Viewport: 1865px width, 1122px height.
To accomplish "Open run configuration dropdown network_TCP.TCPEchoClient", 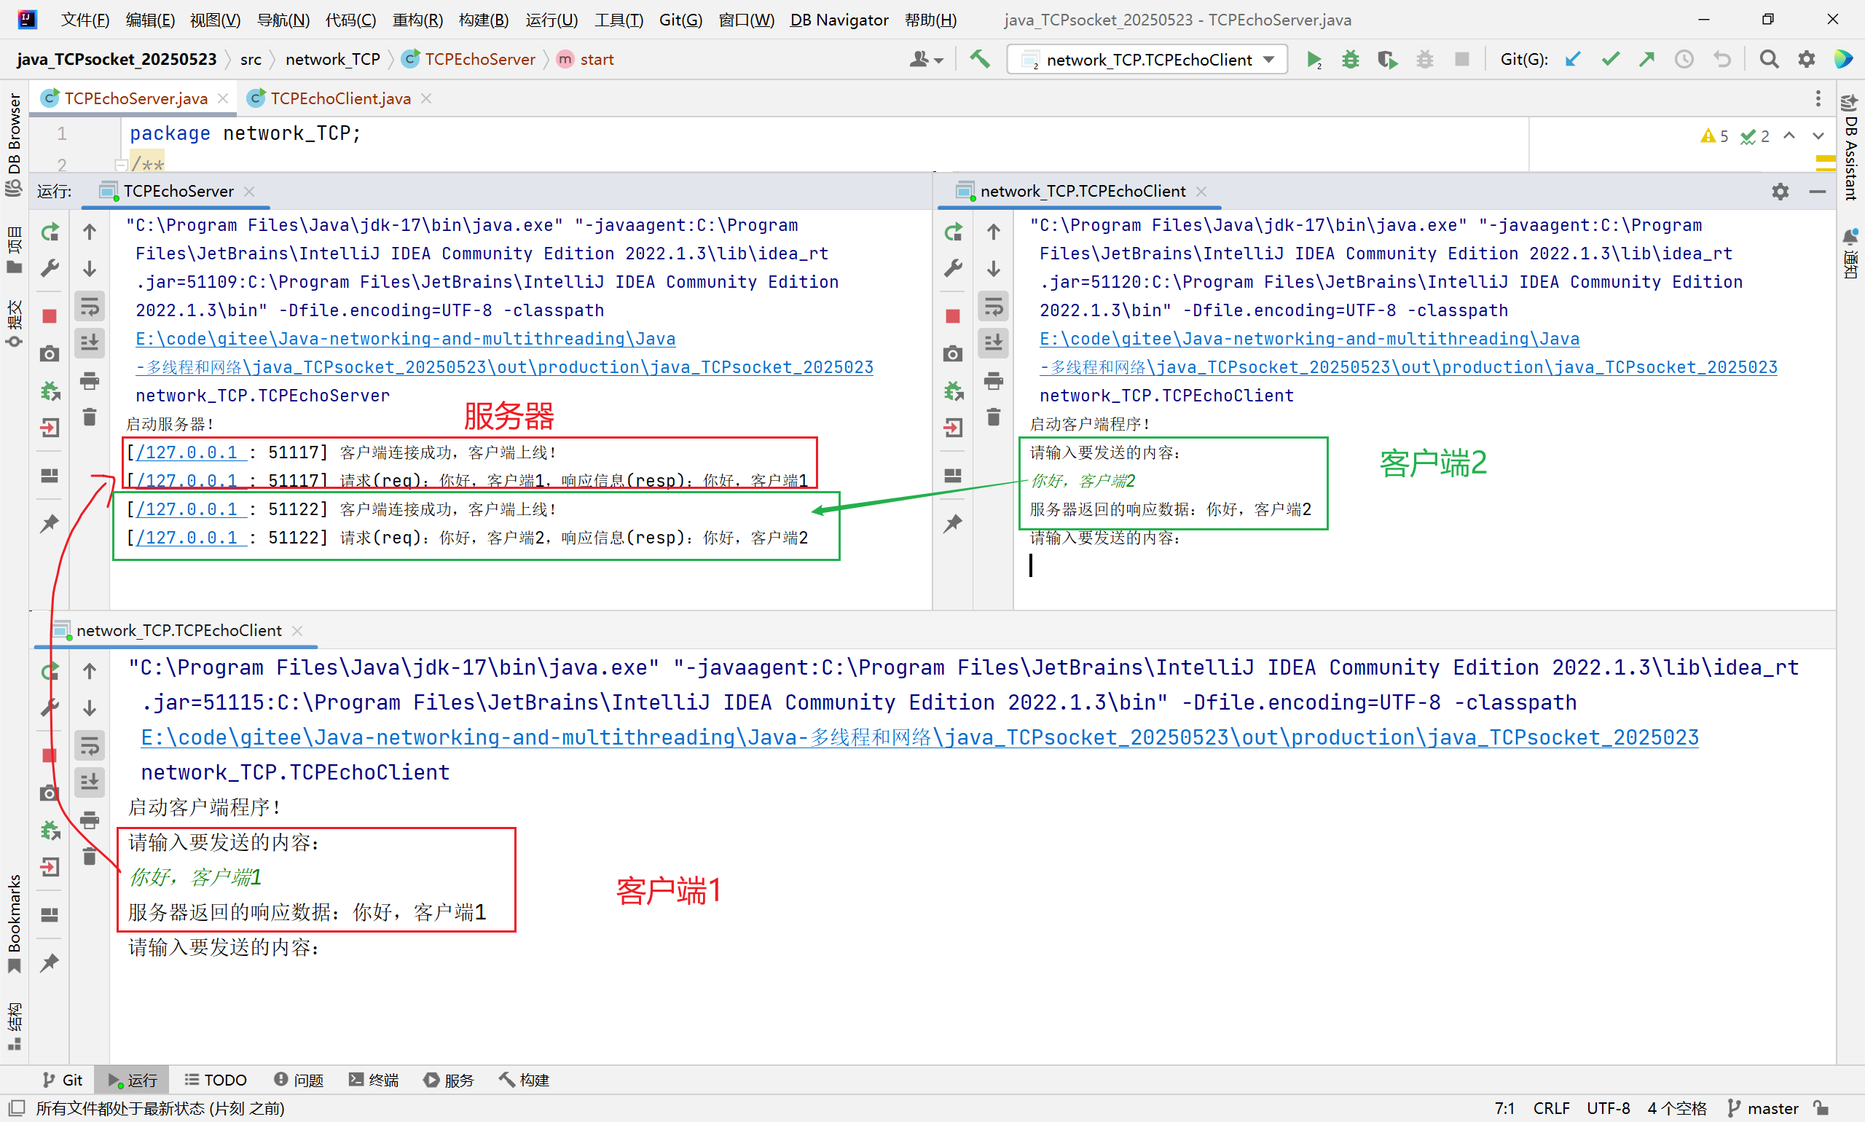I will pos(1147,60).
